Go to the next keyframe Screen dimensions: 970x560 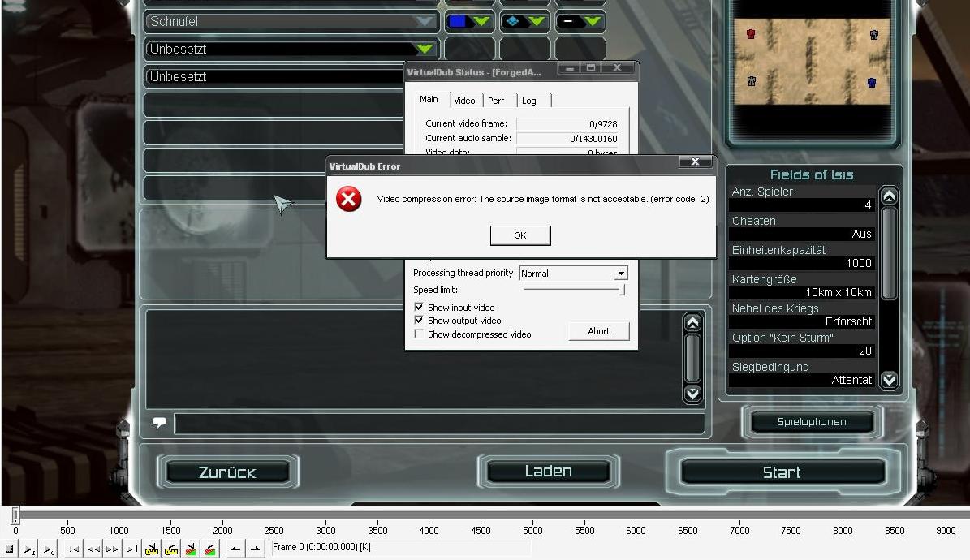pyautogui.click(x=171, y=549)
